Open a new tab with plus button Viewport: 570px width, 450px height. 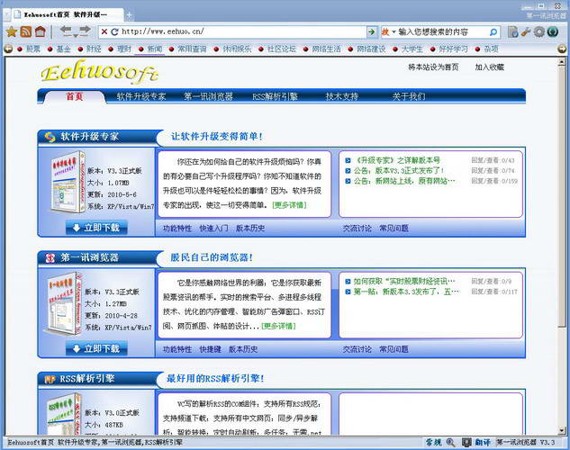pos(129,15)
